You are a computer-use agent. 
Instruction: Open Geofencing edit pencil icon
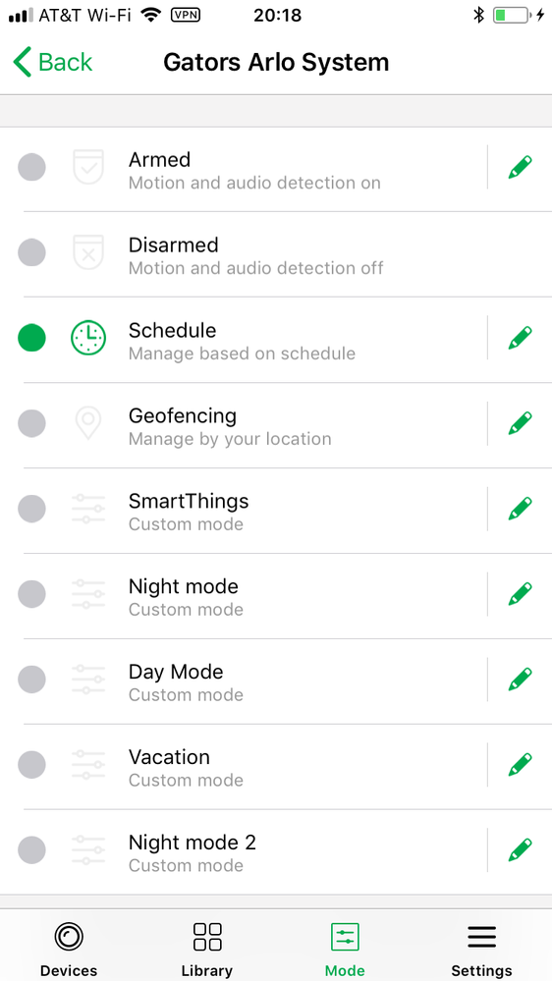521,423
